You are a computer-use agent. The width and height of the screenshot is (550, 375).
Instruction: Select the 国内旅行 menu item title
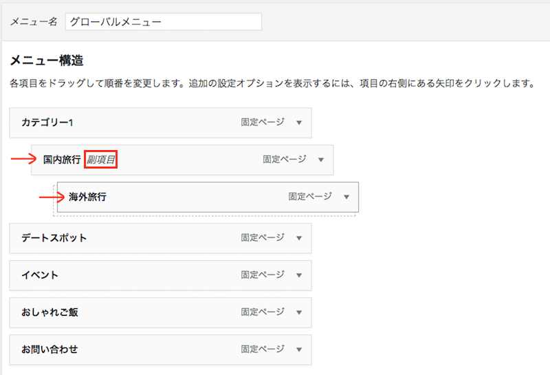click(62, 160)
